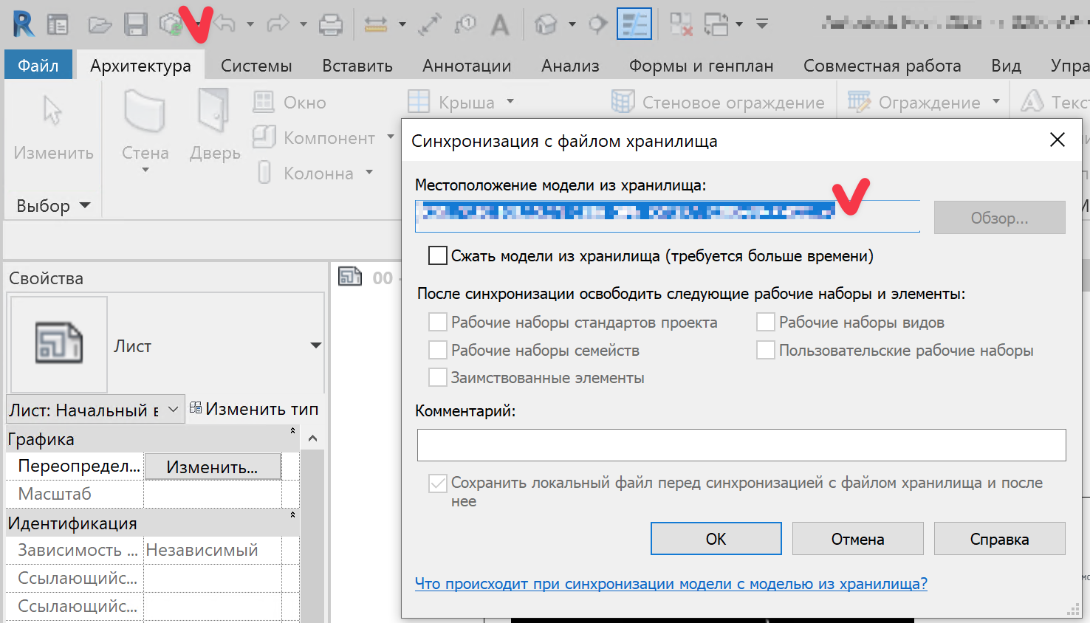Image resolution: width=1090 pixels, height=623 pixels.
Task: Click the Help button in dialog
Action: pos(1000,539)
